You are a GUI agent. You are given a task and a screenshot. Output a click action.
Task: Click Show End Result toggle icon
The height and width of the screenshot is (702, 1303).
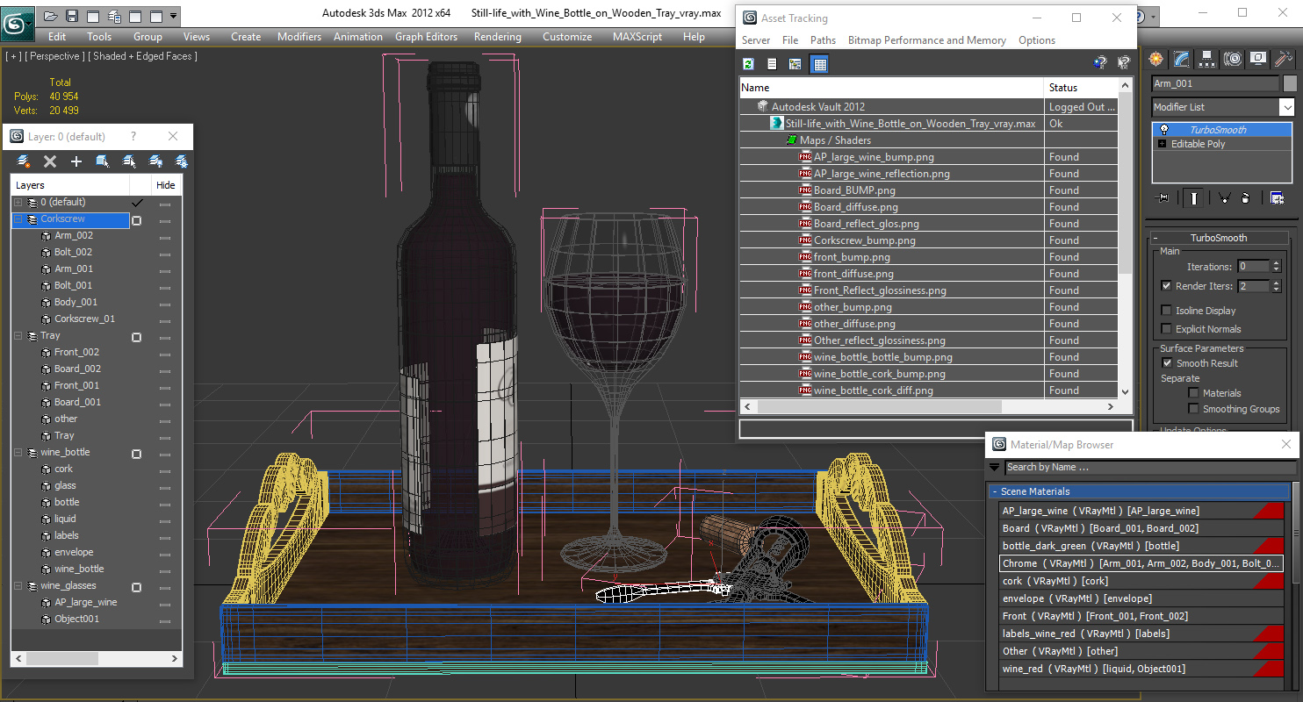(1193, 198)
